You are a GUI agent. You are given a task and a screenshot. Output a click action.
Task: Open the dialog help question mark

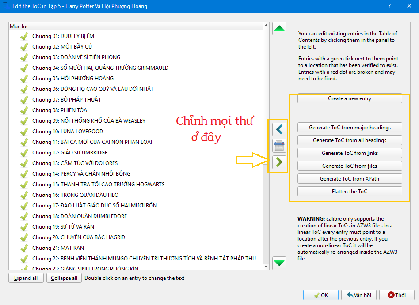[x=389, y=6]
